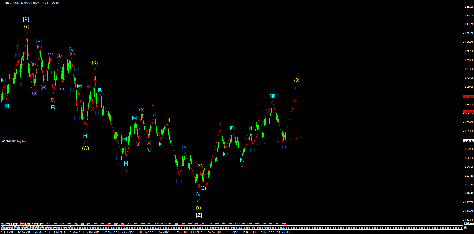Image resolution: width=474 pixels, height=234 pixels.
Task: Click the 22 Nov 2011 date label
Action: pos(112,232)
